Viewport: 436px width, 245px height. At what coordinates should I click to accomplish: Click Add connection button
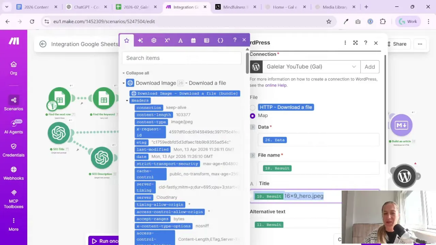[370, 67]
